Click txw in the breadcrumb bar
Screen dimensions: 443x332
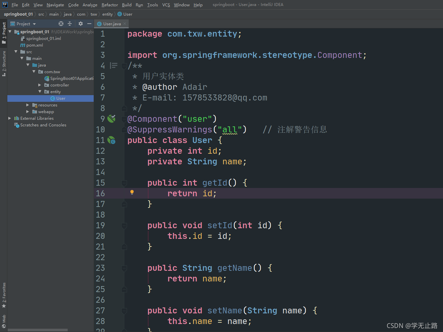(94, 14)
